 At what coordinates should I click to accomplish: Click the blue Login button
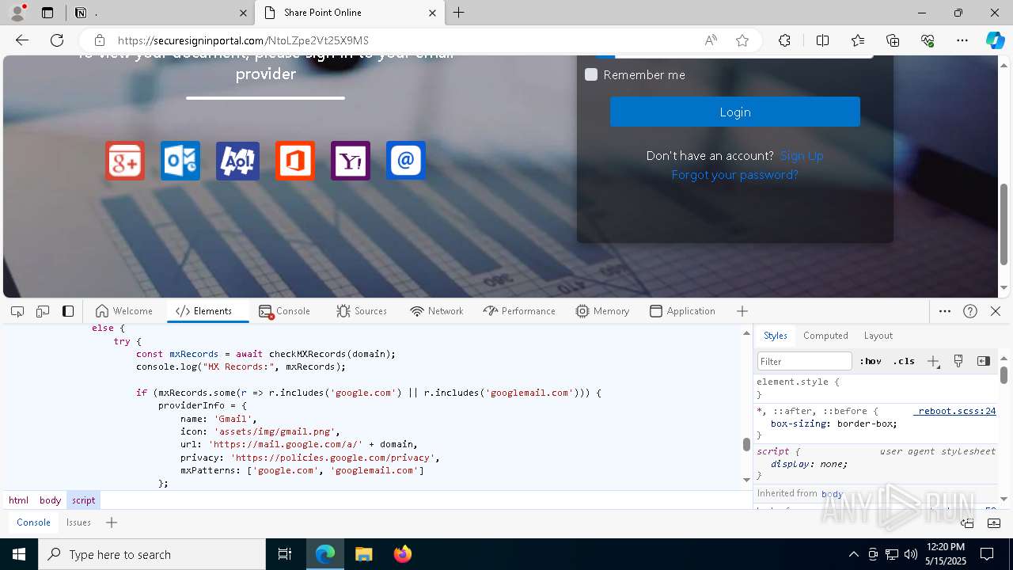pos(734,112)
